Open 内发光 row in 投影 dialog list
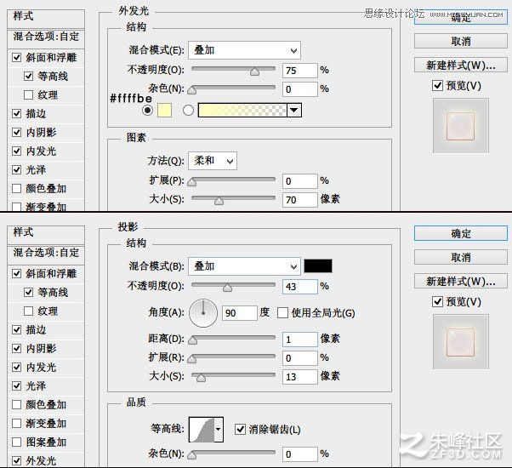This screenshot has height=468, width=512. pos(46,367)
